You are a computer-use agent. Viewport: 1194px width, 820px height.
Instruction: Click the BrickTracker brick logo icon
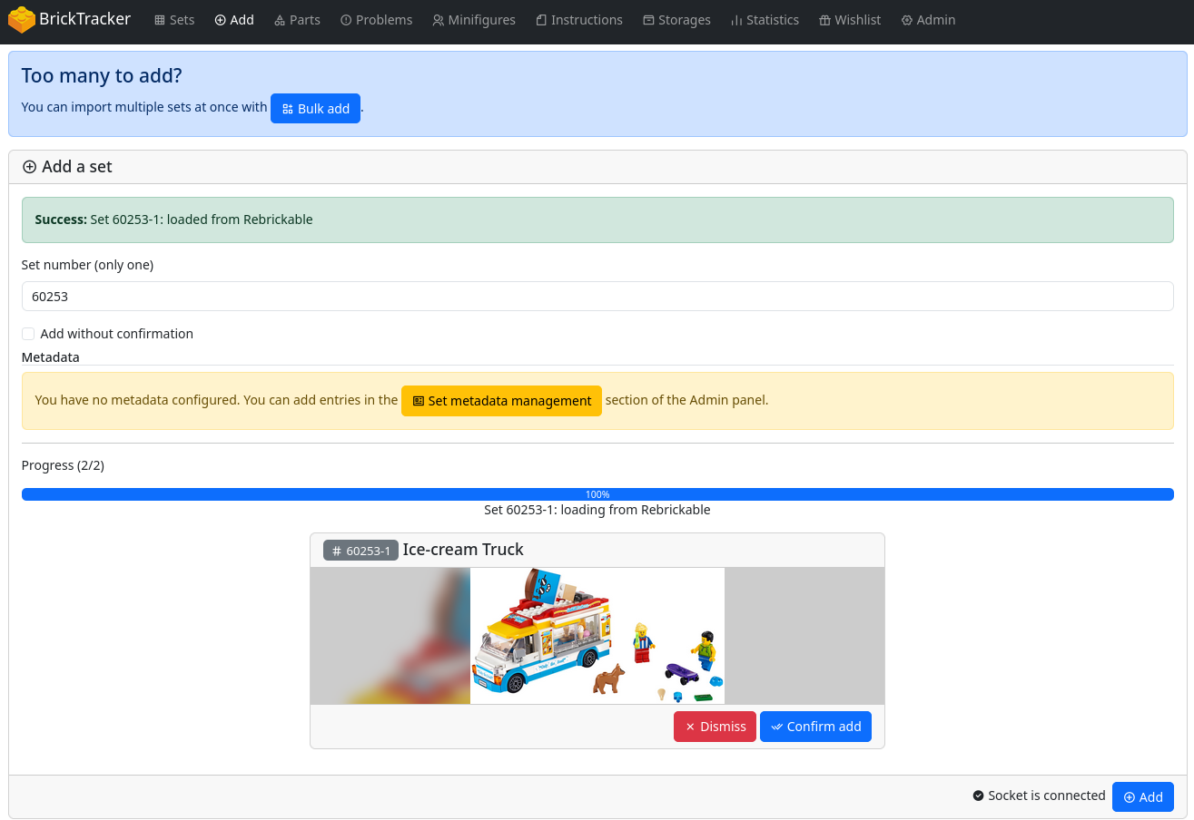tap(22, 20)
